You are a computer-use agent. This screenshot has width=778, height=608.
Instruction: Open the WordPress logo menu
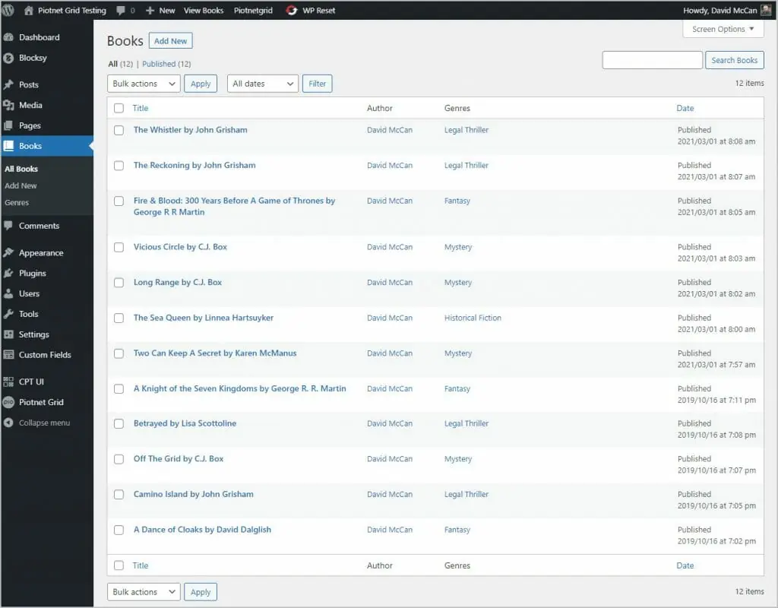(9, 10)
